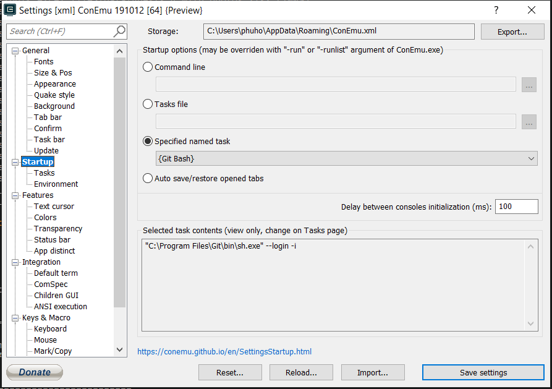Select the Command line radio option
Image resolution: width=552 pixels, height=389 pixels.
pyautogui.click(x=148, y=67)
